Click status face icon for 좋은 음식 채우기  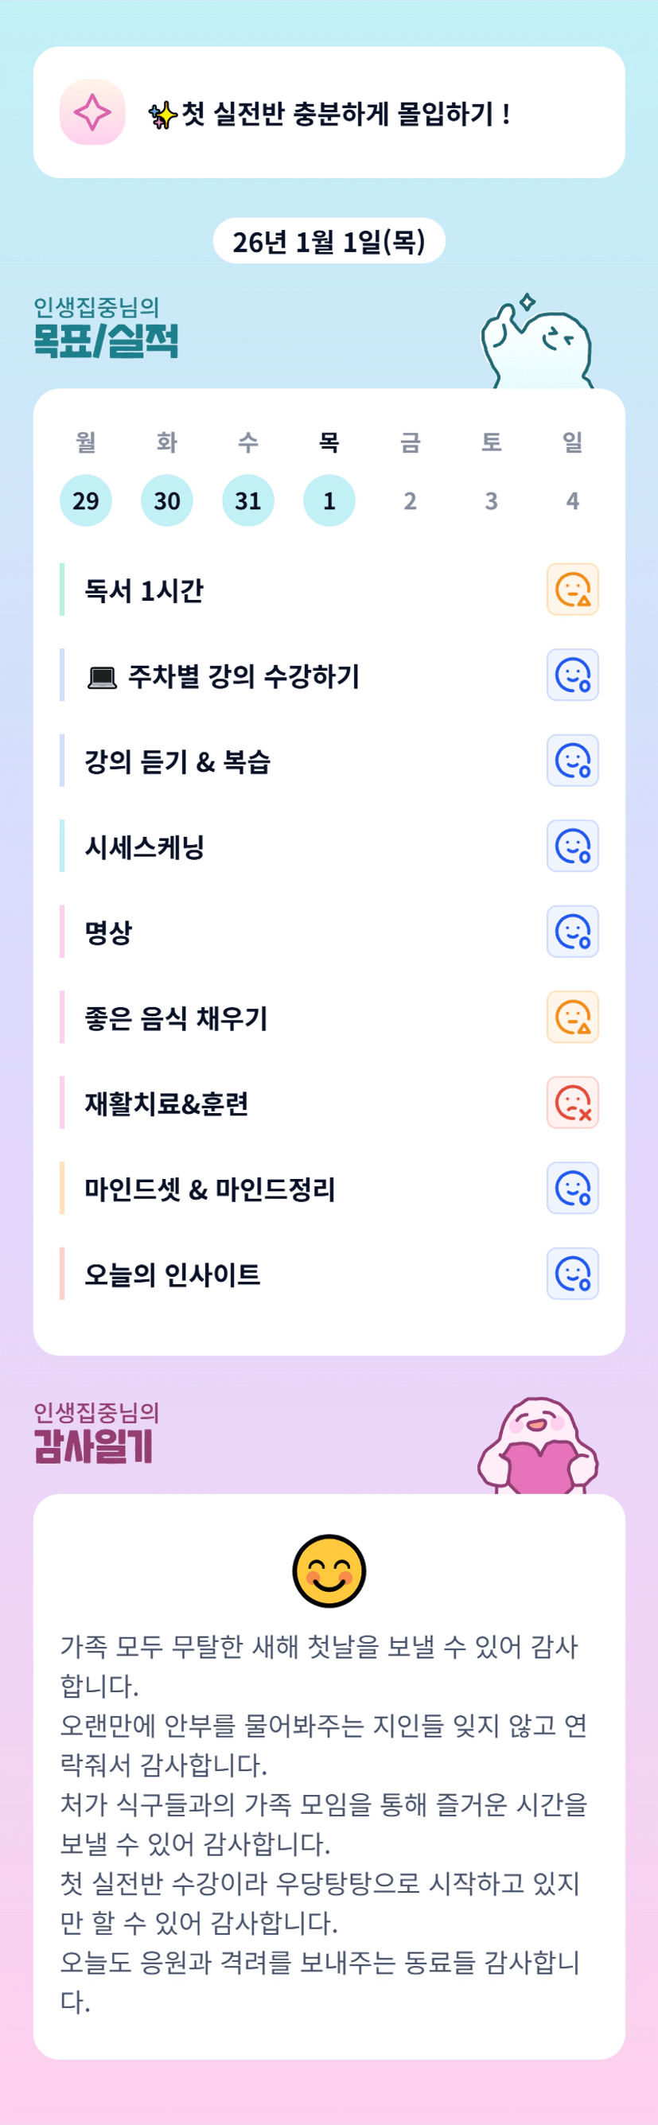point(572,1017)
